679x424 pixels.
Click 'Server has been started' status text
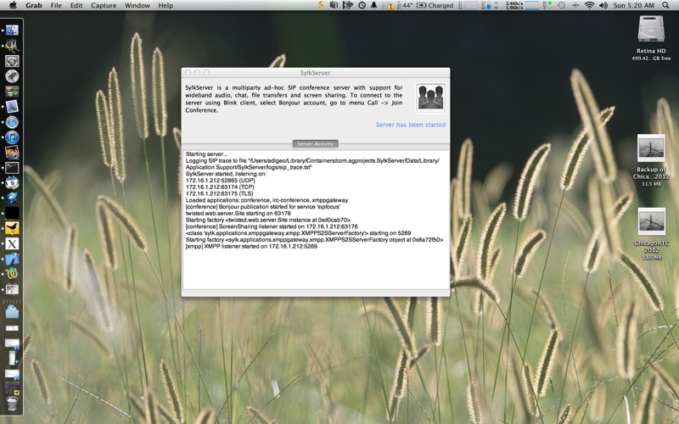click(x=411, y=125)
